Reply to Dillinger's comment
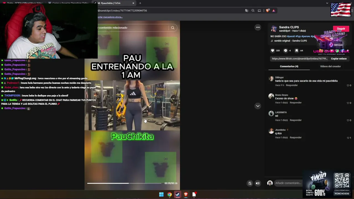Image resolution: width=354 pixels, height=199 pixels. coord(292,85)
